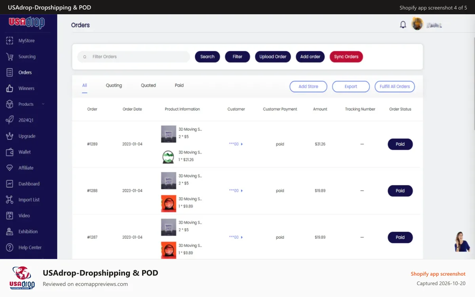Click the Exhibition person icon
The image size is (475, 297).
click(9, 232)
